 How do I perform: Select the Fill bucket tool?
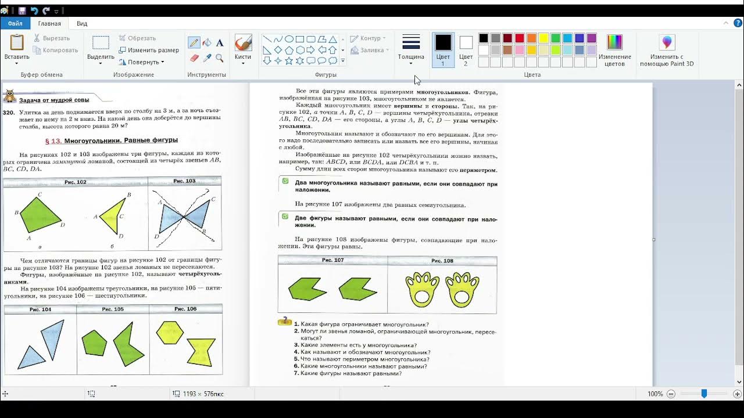(207, 43)
